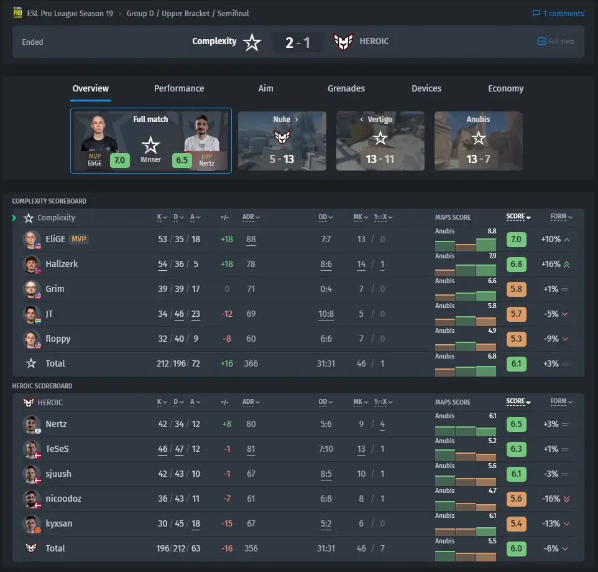
Task: Click nicoodoz's player avatar
Action: (x=31, y=499)
